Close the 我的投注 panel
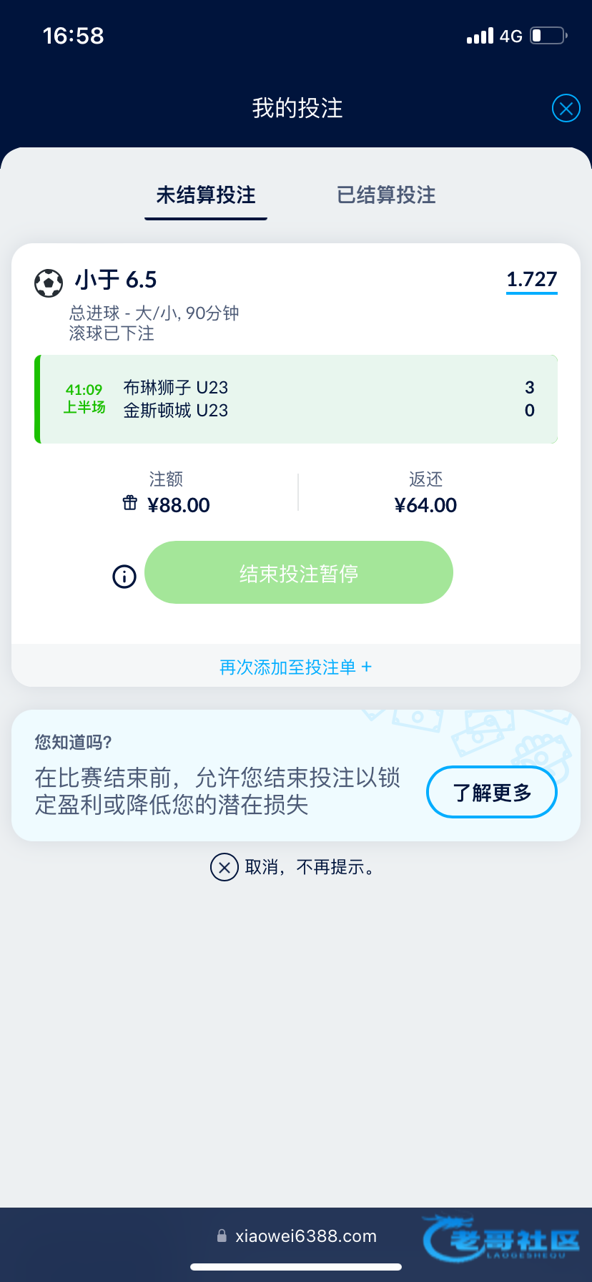592x1282 pixels. (x=566, y=109)
